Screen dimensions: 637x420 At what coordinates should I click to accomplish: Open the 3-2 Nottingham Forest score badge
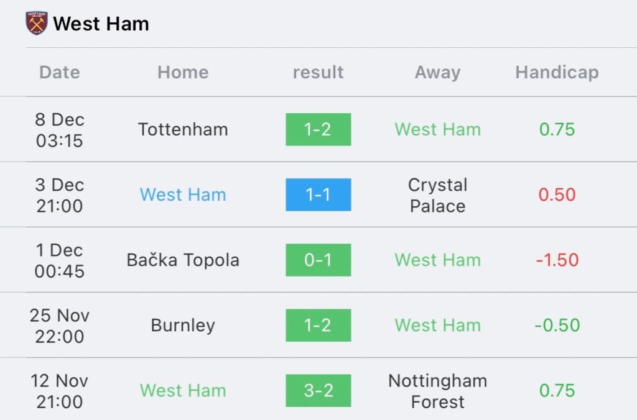[318, 390]
